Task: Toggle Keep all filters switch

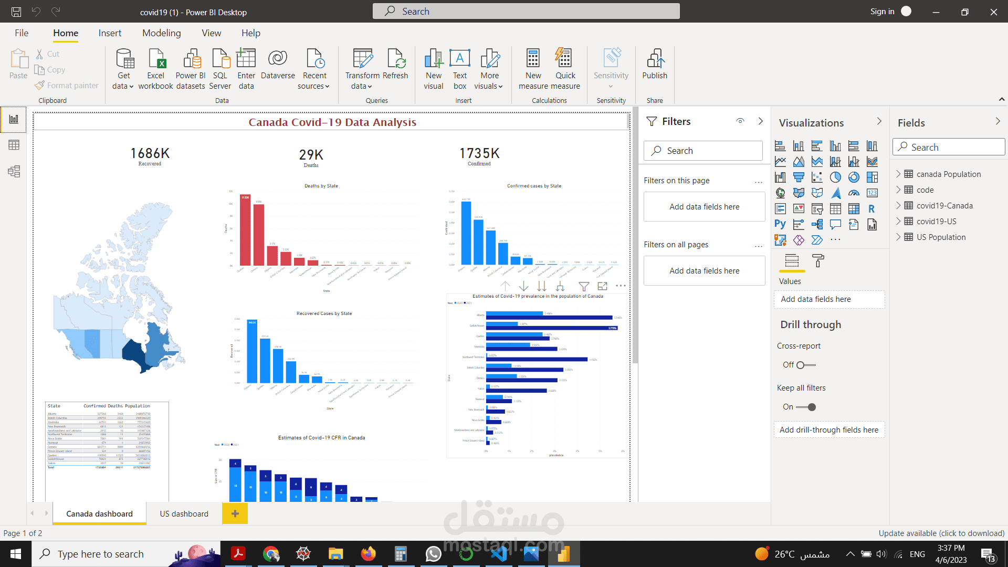Action: (806, 407)
